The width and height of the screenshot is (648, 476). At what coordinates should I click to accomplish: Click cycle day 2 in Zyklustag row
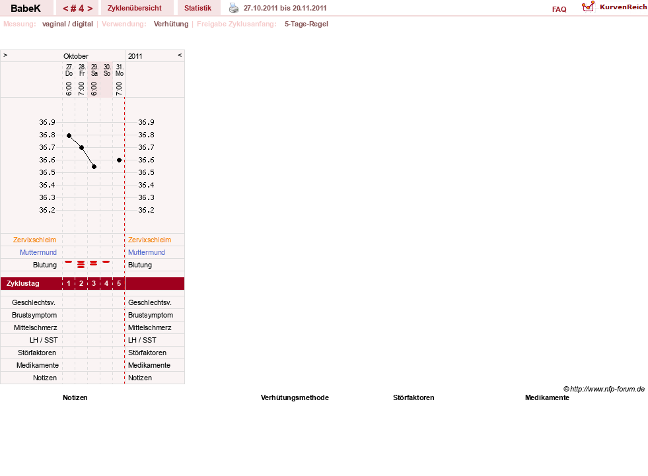[81, 283]
